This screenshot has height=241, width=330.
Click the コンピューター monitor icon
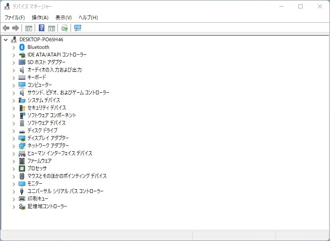(22, 85)
